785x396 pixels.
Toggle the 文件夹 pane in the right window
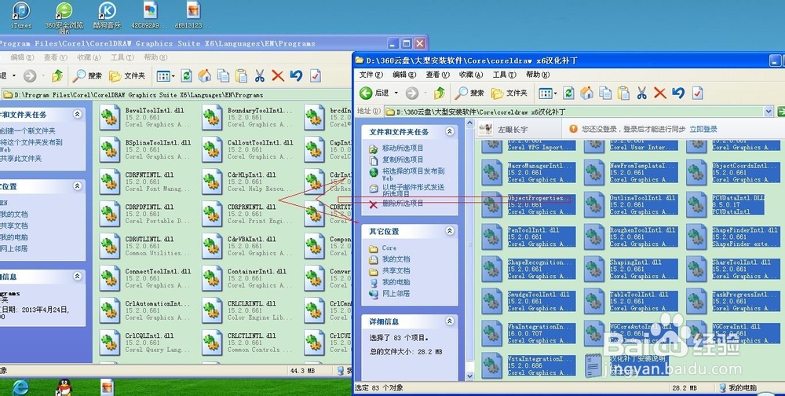point(509,93)
